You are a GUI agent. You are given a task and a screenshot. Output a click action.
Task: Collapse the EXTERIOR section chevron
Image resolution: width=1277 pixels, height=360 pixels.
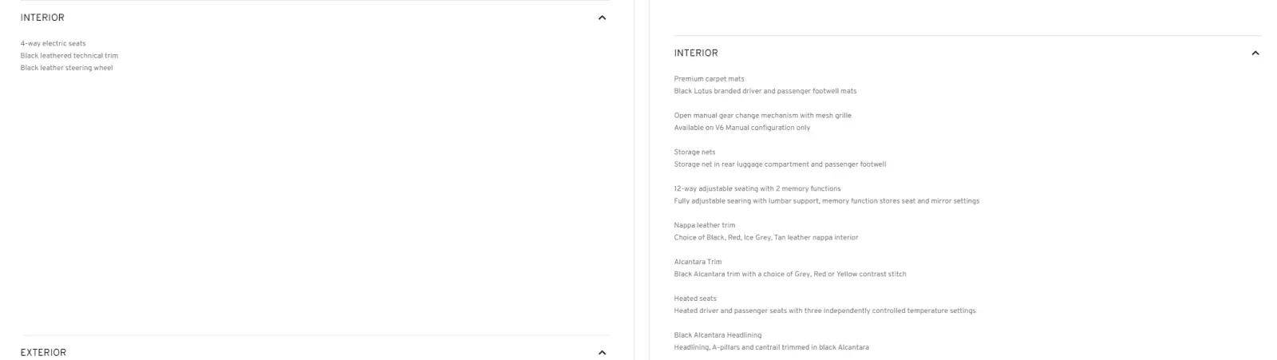(x=602, y=352)
